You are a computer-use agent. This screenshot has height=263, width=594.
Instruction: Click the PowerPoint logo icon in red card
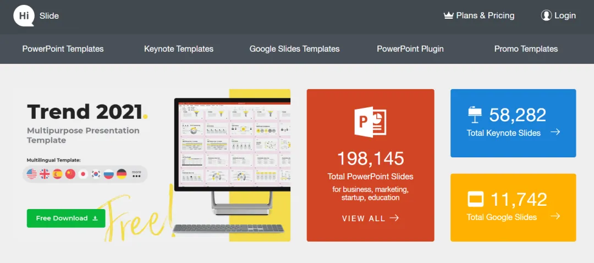point(370,122)
